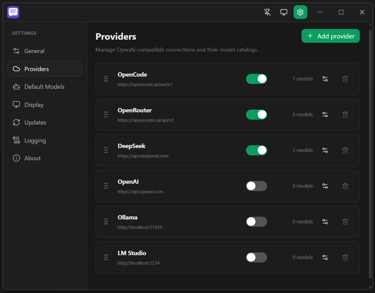Viewport: 375px width, 293px height.
Task: Click the https://api.deepseek.com URL text
Action: pos(143,156)
